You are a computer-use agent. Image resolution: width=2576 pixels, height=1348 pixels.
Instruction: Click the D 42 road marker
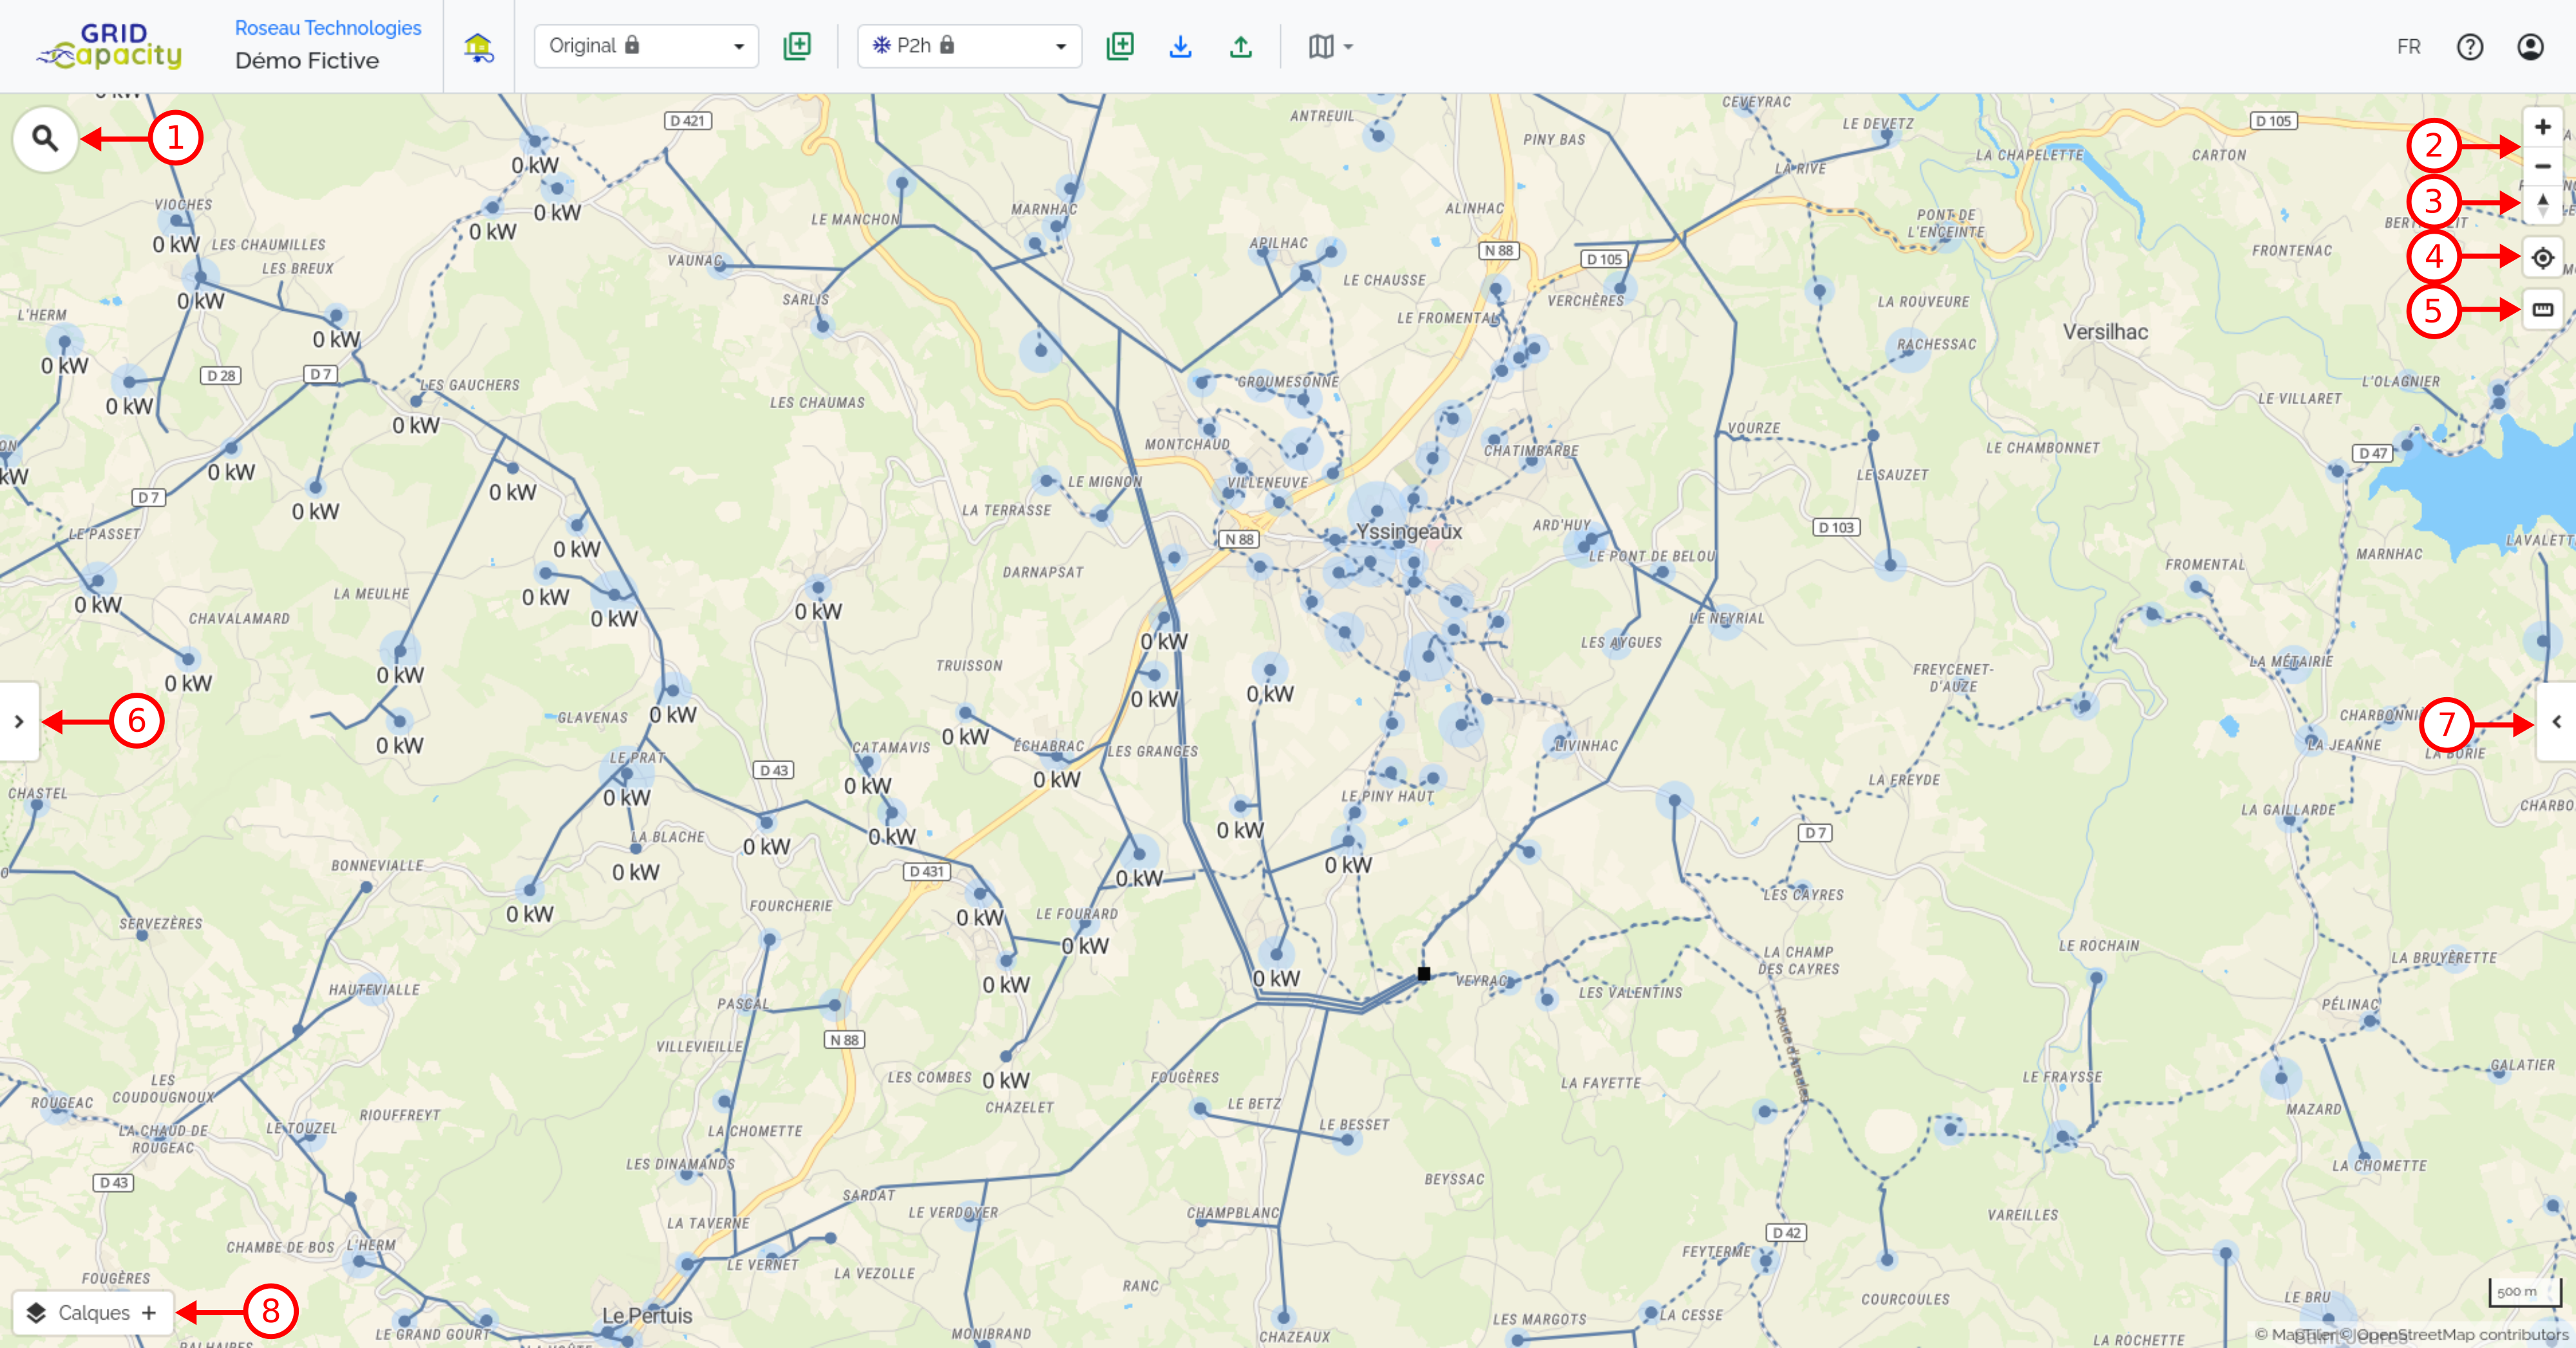pyautogui.click(x=1786, y=1232)
